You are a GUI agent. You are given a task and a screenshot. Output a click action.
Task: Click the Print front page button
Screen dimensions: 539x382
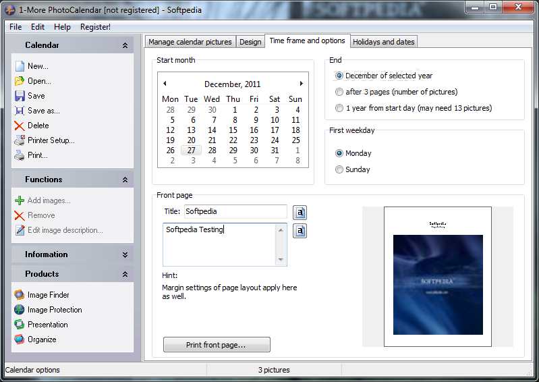(x=217, y=344)
